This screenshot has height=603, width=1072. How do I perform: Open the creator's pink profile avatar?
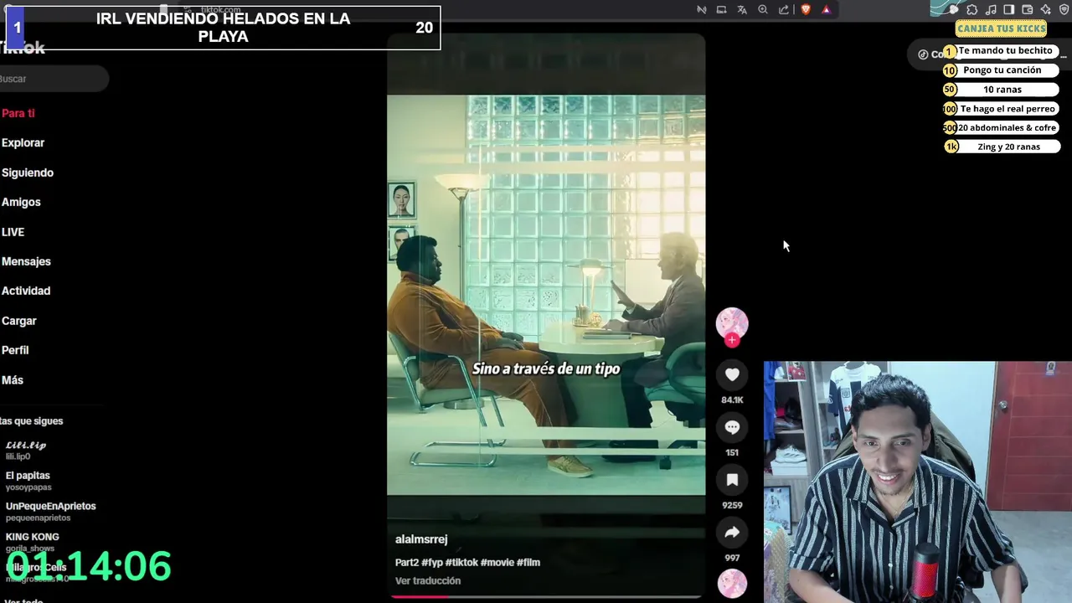[x=732, y=323]
